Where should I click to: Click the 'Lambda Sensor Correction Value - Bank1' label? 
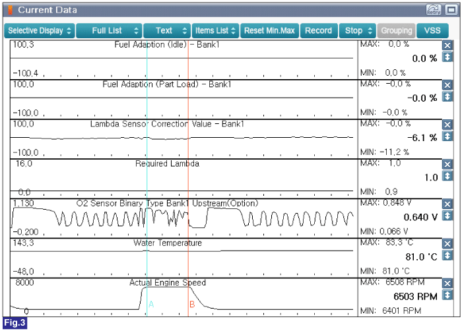[167, 124]
